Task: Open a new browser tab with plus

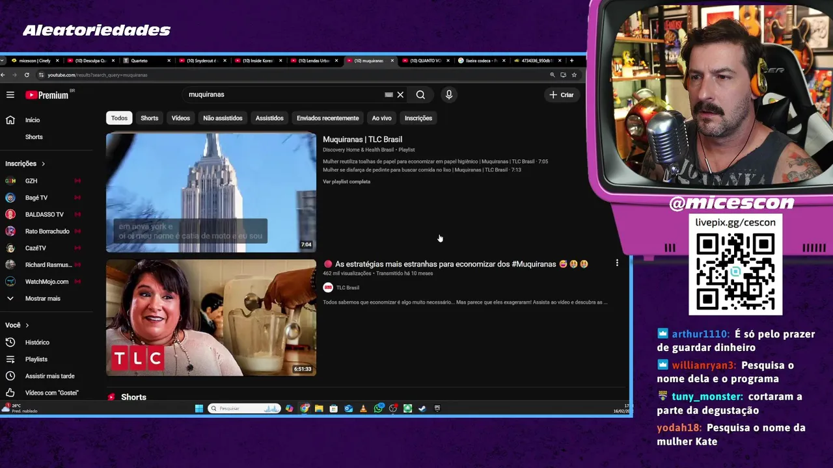Action: pos(571,60)
